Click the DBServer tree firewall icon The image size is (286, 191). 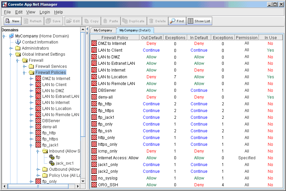pyautogui.click(x=38, y=120)
